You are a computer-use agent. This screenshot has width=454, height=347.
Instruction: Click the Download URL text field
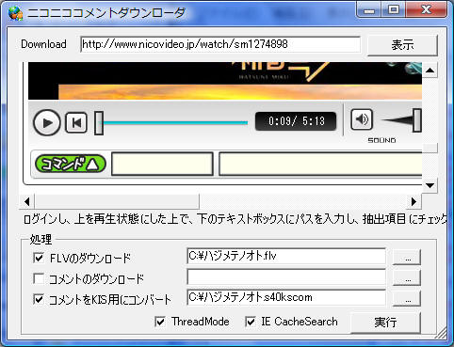[220, 44]
